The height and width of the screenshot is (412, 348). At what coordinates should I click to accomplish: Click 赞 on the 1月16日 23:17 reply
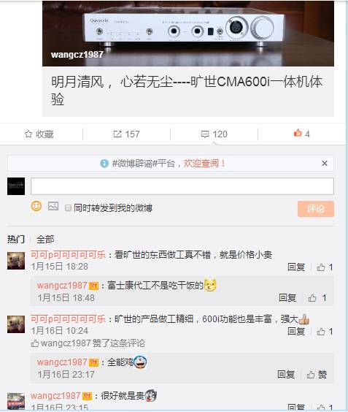pos(317,375)
